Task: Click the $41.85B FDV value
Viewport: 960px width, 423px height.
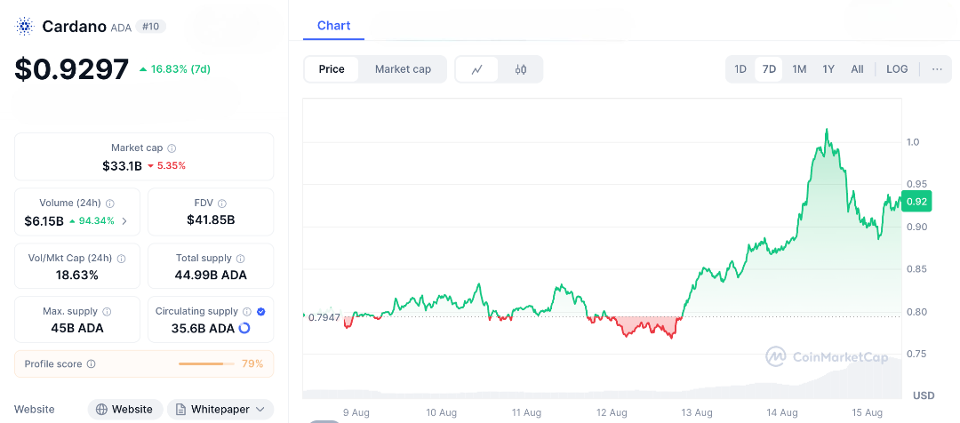Action: point(211,219)
